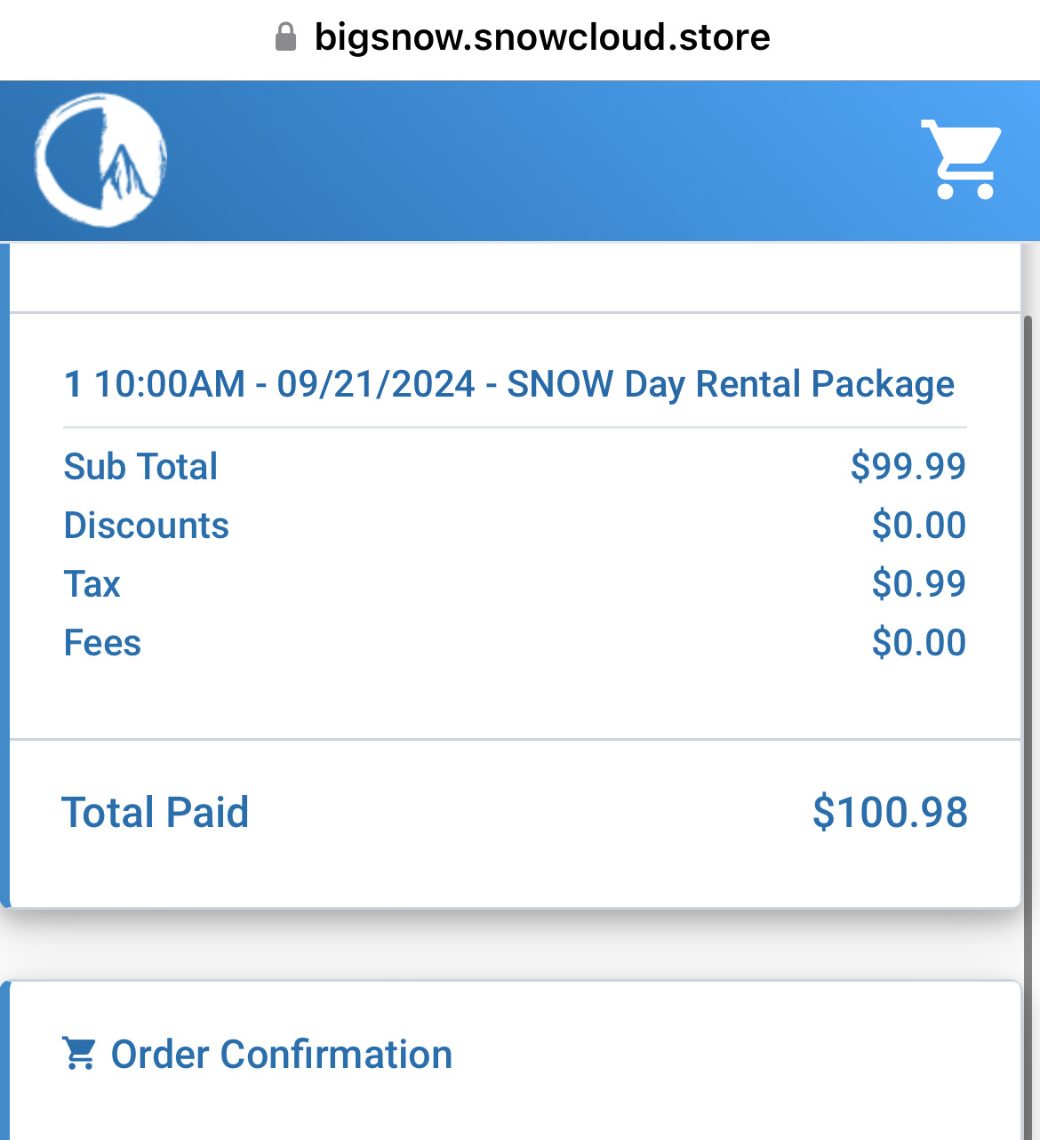Click the Tax label

point(92,584)
